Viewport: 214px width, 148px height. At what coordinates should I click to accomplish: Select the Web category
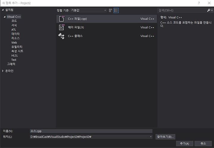[x=14, y=43]
